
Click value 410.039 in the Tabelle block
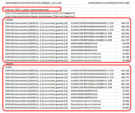(125, 33)
